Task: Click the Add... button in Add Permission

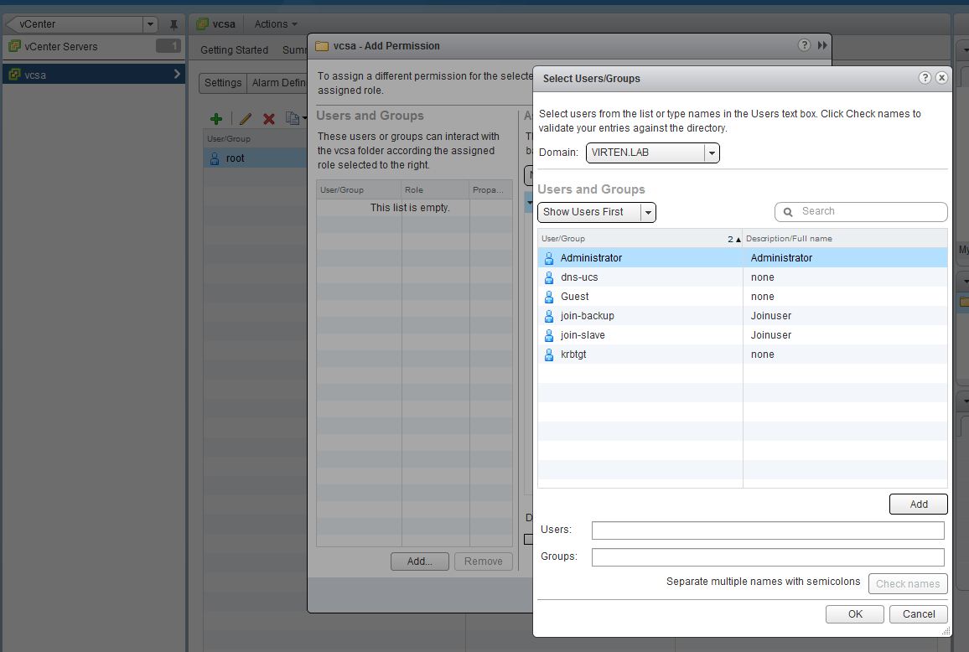Action: tap(420, 561)
